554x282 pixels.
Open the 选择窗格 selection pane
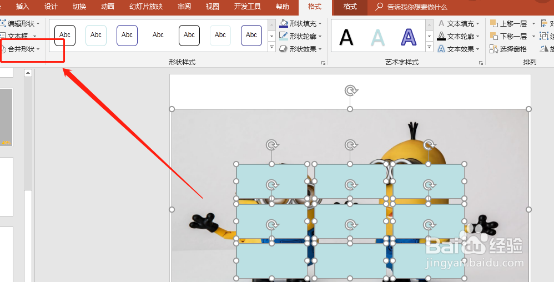coord(508,49)
